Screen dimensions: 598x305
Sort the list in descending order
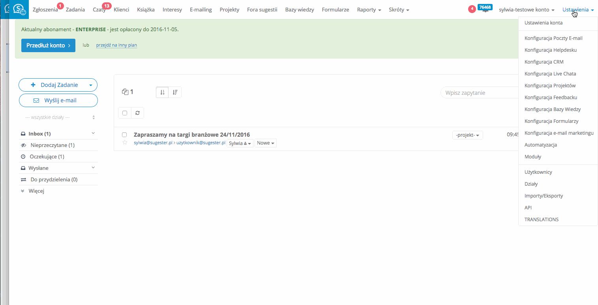[x=175, y=92]
